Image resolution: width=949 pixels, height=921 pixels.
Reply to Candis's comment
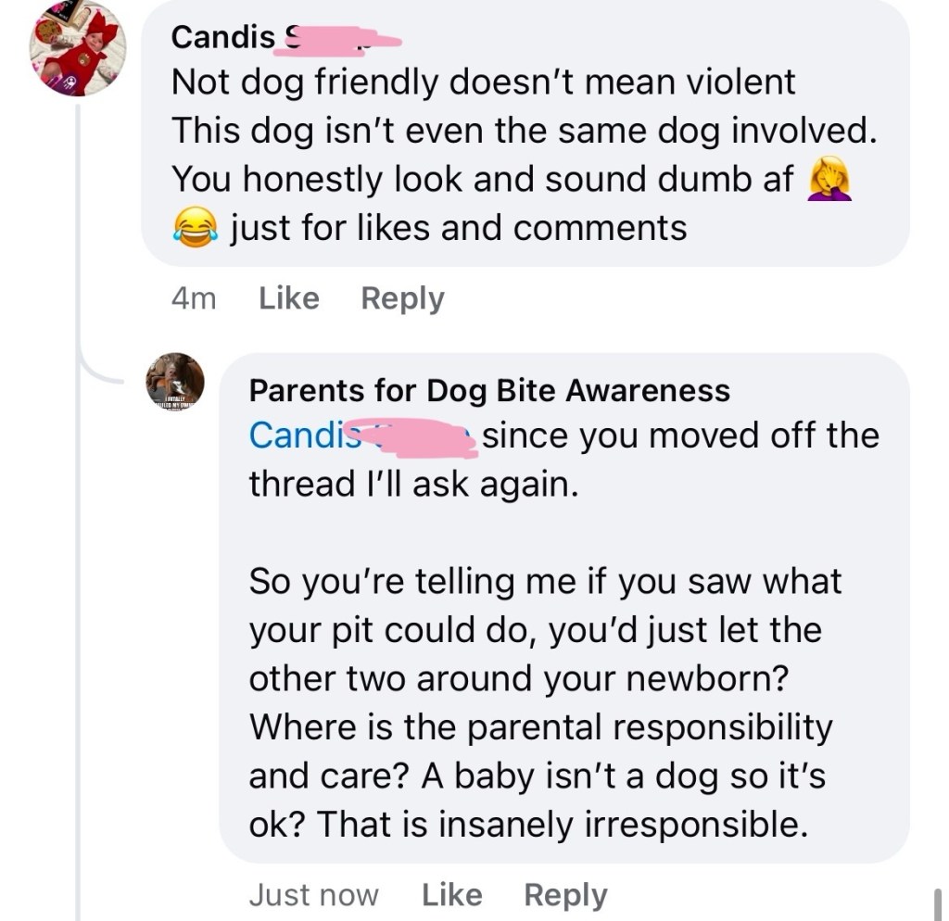tap(402, 298)
